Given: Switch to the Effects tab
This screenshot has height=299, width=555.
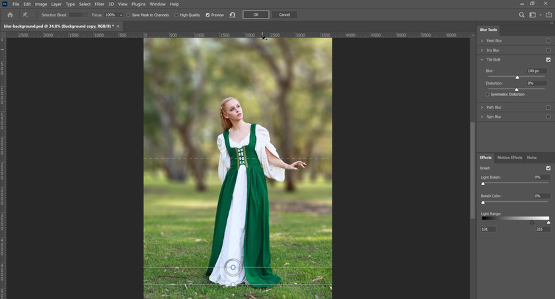Looking at the screenshot, I should pos(486,157).
